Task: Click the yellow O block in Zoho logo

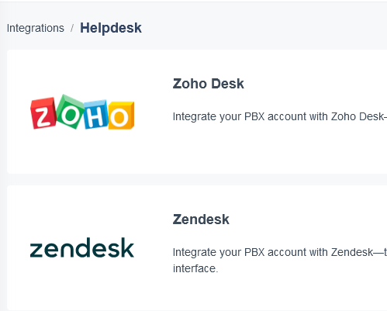Action: click(x=121, y=116)
